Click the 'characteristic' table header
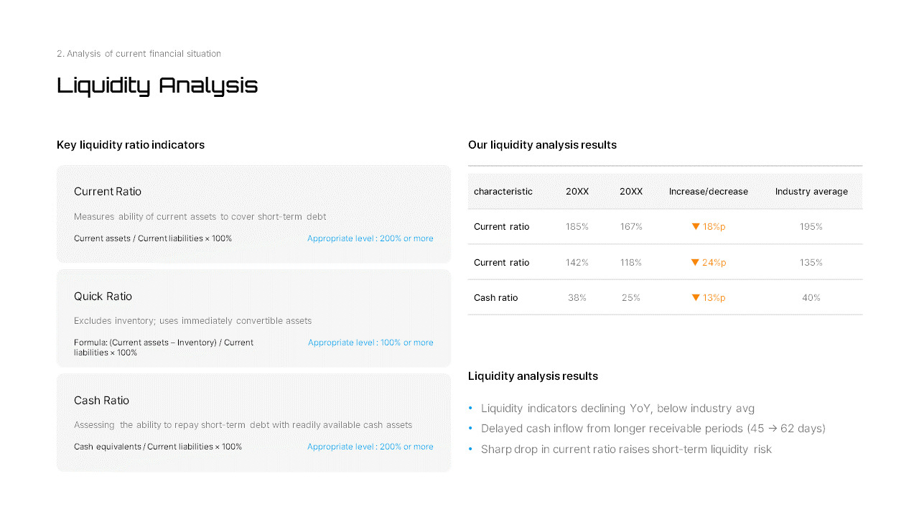Viewport: 919px width, 517px height. pyautogui.click(x=503, y=192)
